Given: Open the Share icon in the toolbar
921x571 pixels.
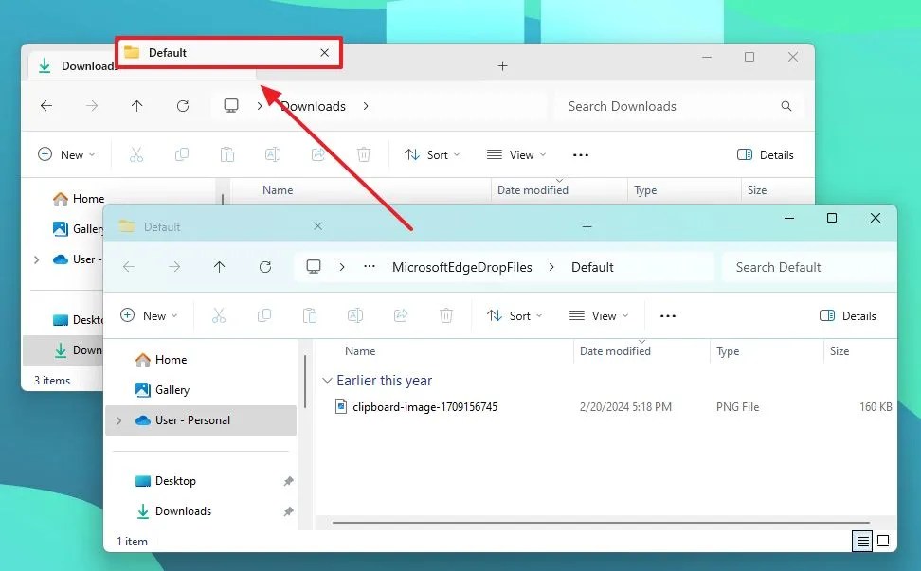Looking at the screenshot, I should (401, 314).
